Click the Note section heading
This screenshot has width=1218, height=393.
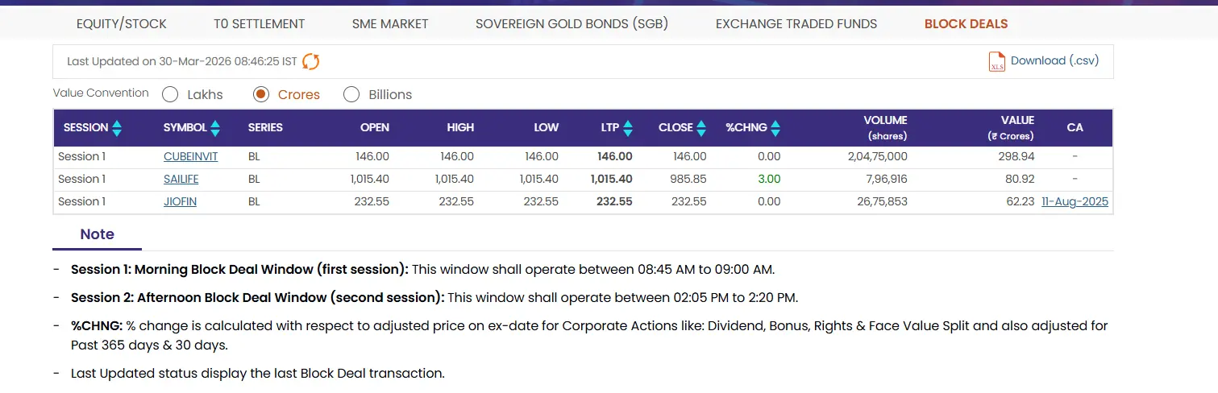pos(97,234)
